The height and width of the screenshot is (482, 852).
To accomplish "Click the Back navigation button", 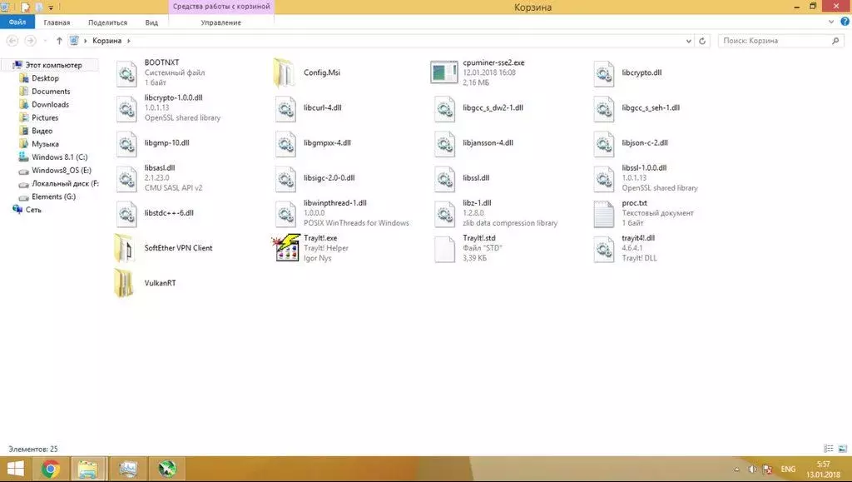I will click(12, 41).
